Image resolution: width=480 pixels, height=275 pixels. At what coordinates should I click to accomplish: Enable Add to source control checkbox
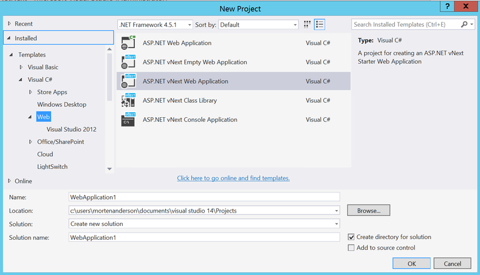pyautogui.click(x=351, y=248)
